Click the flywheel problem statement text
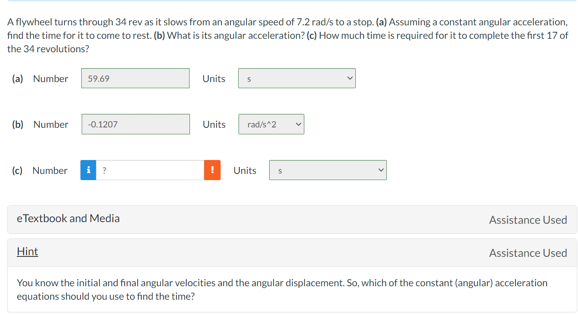The width and height of the screenshot is (578, 314). tap(286, 35)
